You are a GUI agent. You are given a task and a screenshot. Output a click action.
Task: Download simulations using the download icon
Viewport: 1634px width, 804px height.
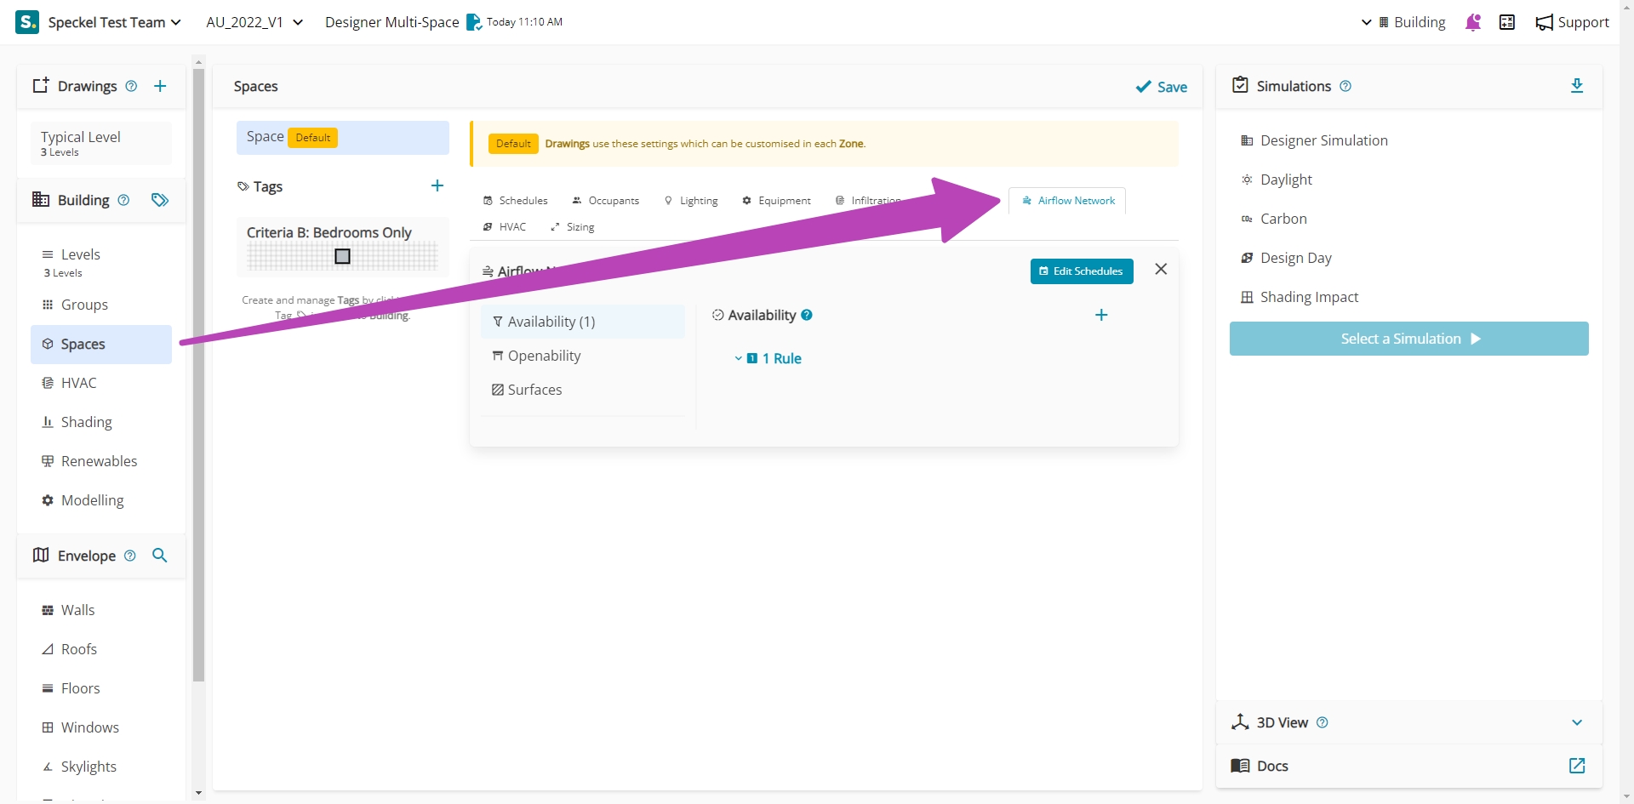tap(1576, 86)
